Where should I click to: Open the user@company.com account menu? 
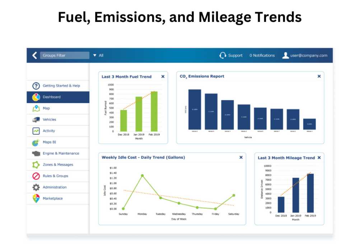click(x=305, y=56)
